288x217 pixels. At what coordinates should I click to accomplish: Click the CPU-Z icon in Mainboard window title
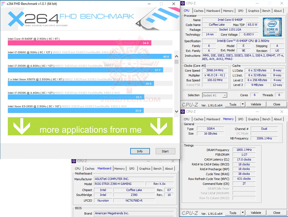point(74,161)
